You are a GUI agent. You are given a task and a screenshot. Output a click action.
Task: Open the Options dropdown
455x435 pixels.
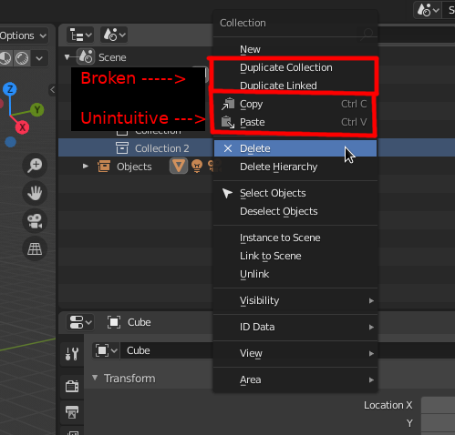pyautogui.click(x=24, y=35)
